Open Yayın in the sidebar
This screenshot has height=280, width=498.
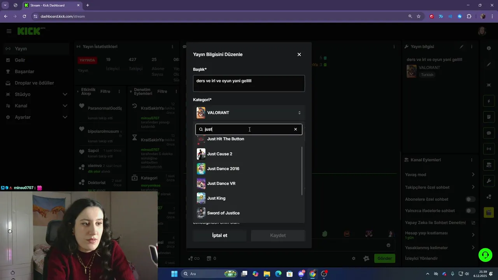point(37,49)
